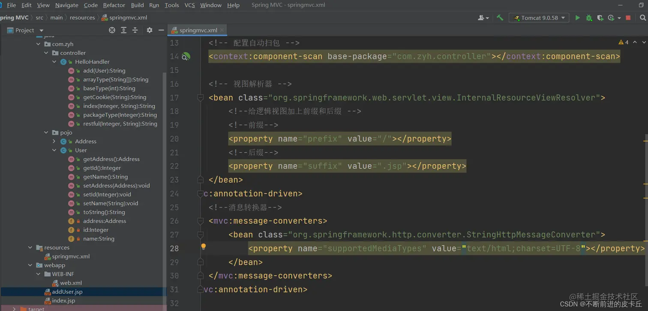Viewport: 648px width, 311px height.
Task: Run Tomcat with the green play icon
Action: pos(577,18)
